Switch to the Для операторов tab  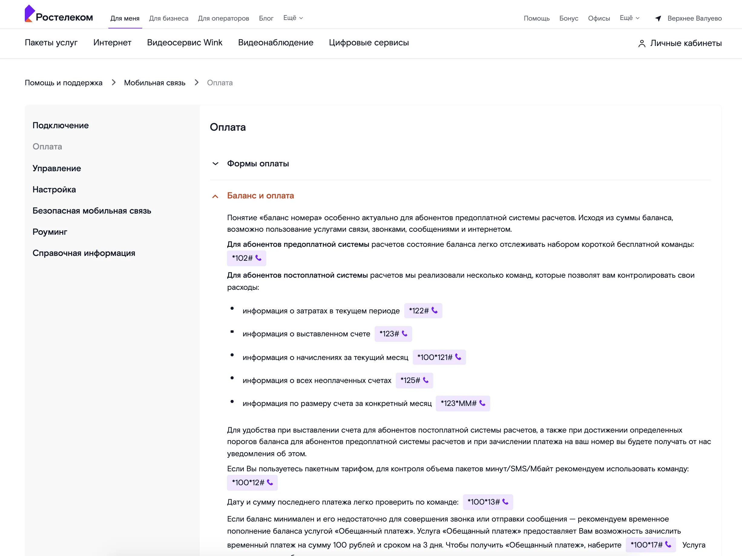[x=223, y=18]
